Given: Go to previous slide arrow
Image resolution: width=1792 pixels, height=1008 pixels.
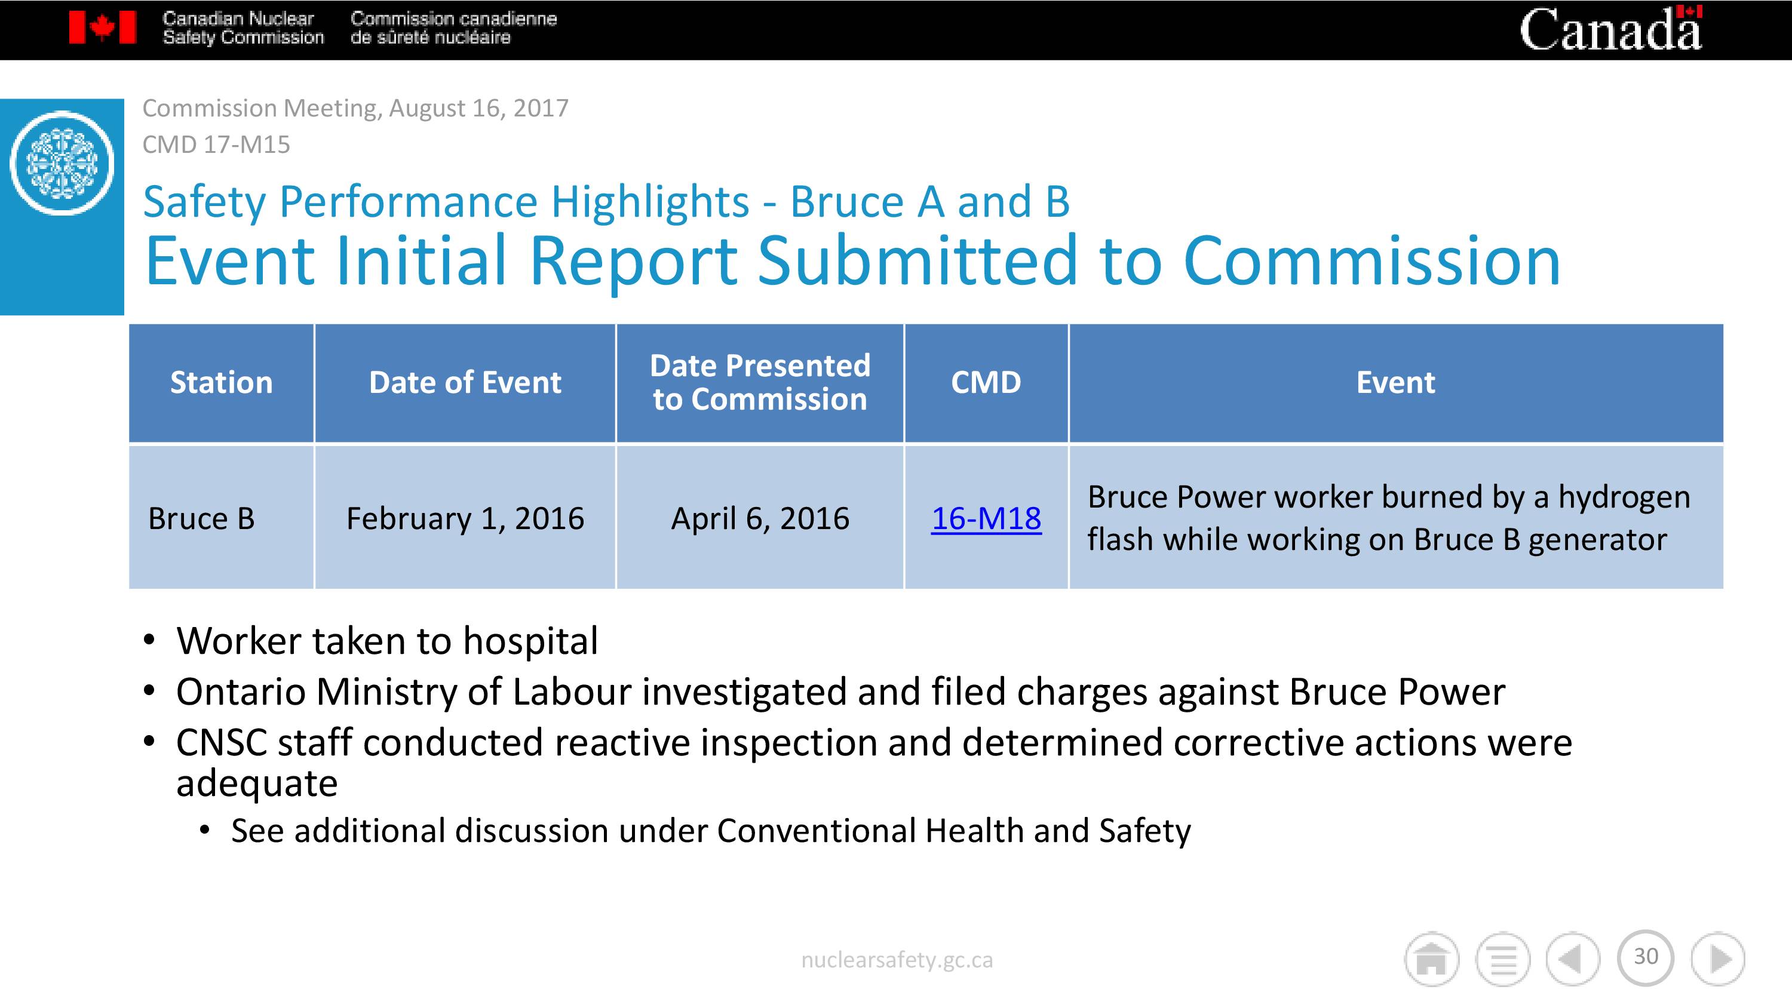Looking at the screenshot, I should (x=1573, y=959).
